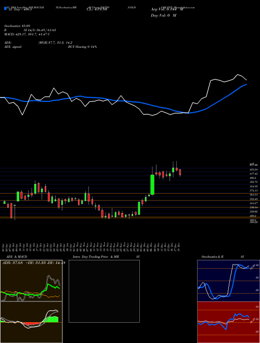Image resolution: width=260 pixels, height=343 pixels.
Task: Click the empty Intra Day Trading Price panel
Action: (104, 291)
